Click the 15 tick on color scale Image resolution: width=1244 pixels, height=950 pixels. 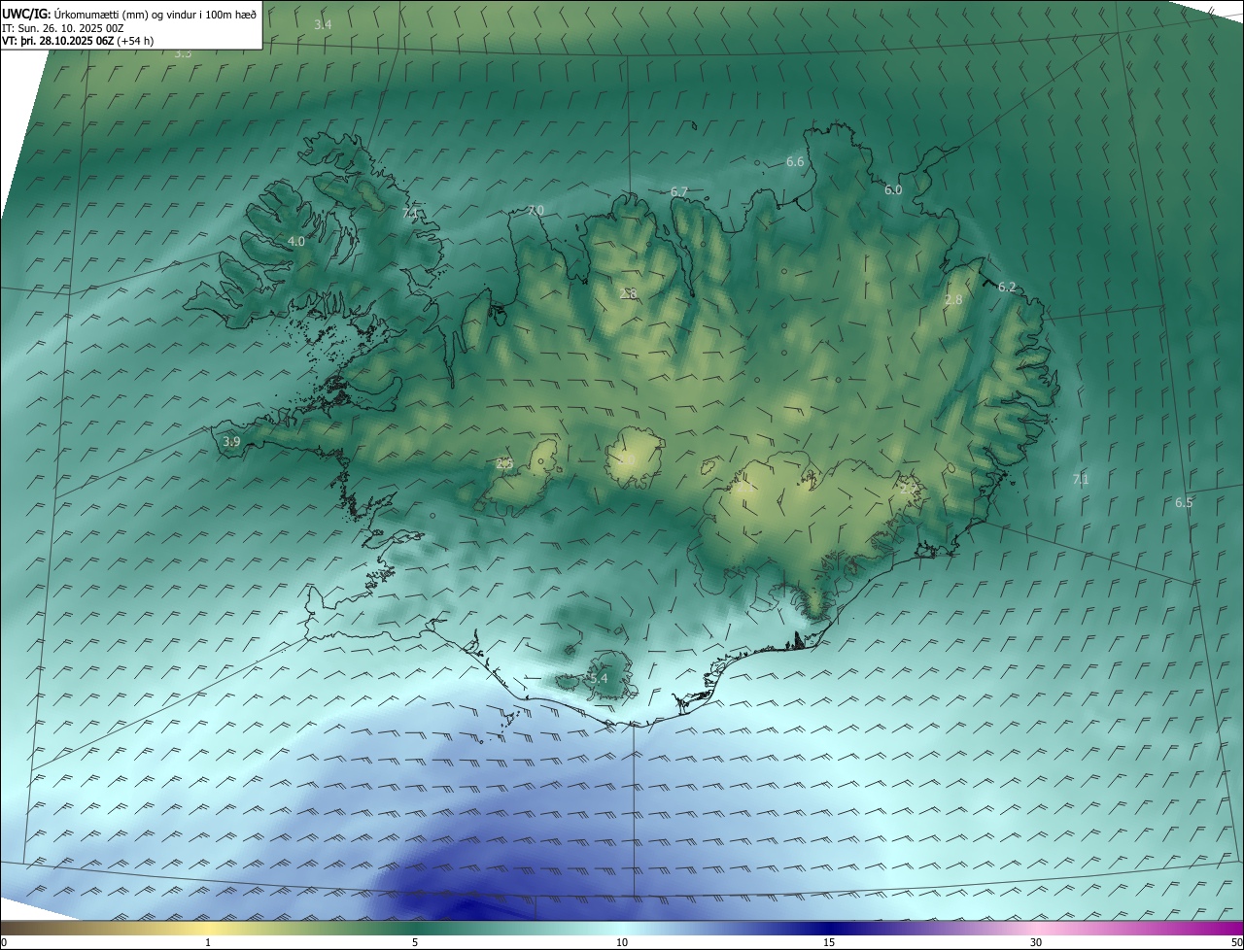pyautogui.click(x=829, y=942)
